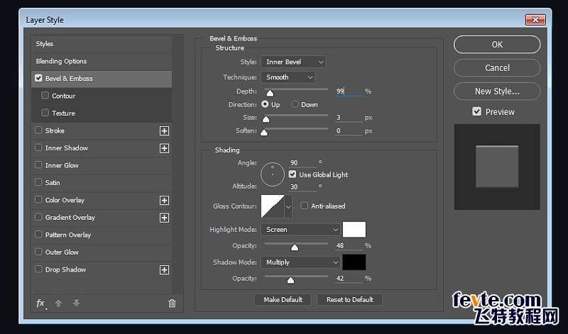Select Outer Glow in the styles list
Viewport: 568px width, 334px height.
[x=62, y=252]
